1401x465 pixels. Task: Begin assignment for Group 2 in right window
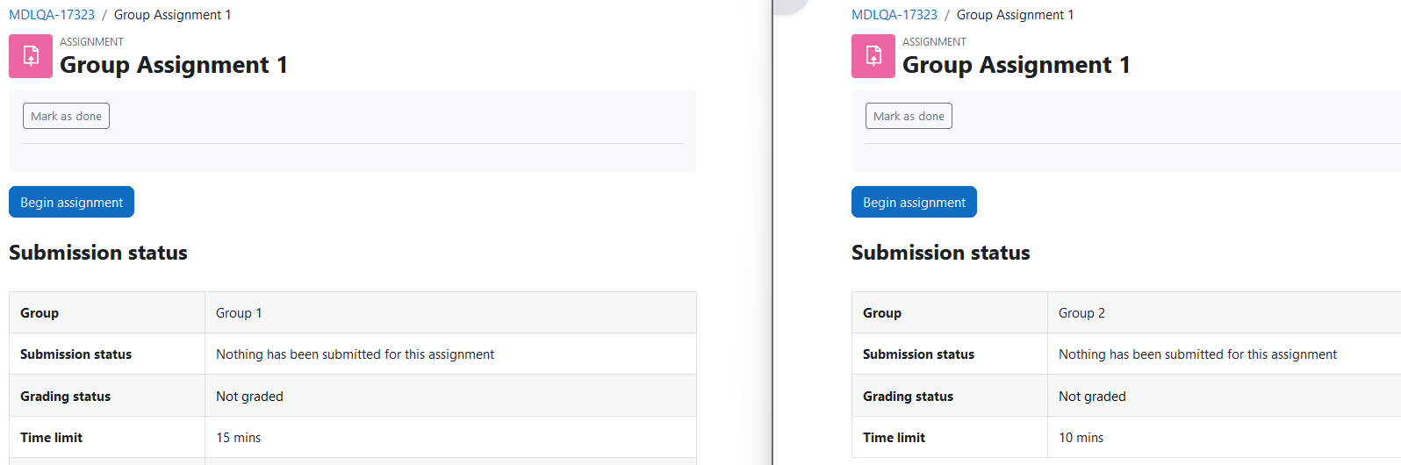click(x=914, y=202)
